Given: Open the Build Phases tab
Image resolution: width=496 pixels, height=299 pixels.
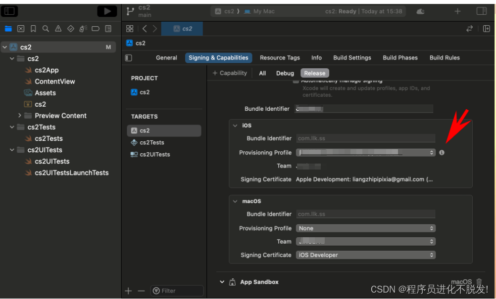Looking at the screenshot, I should pos(400,58).
